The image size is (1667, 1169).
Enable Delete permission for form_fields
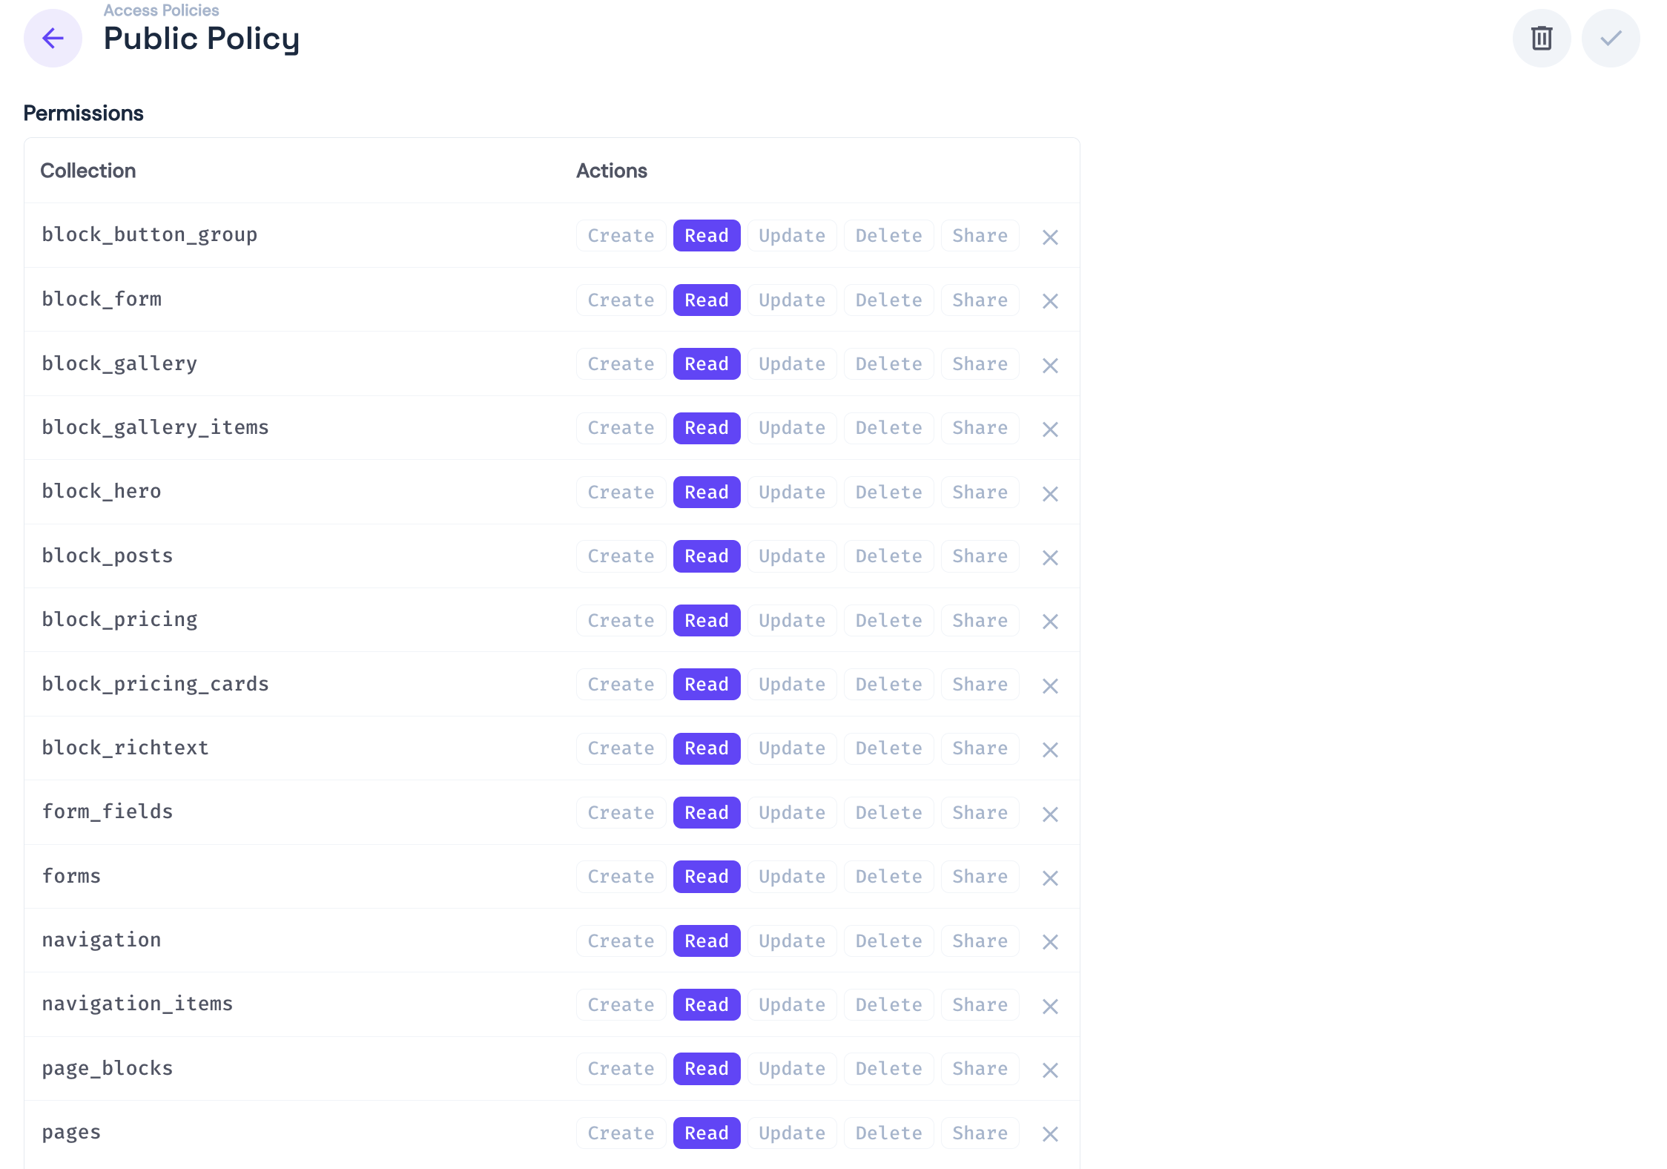coord(888,813)
